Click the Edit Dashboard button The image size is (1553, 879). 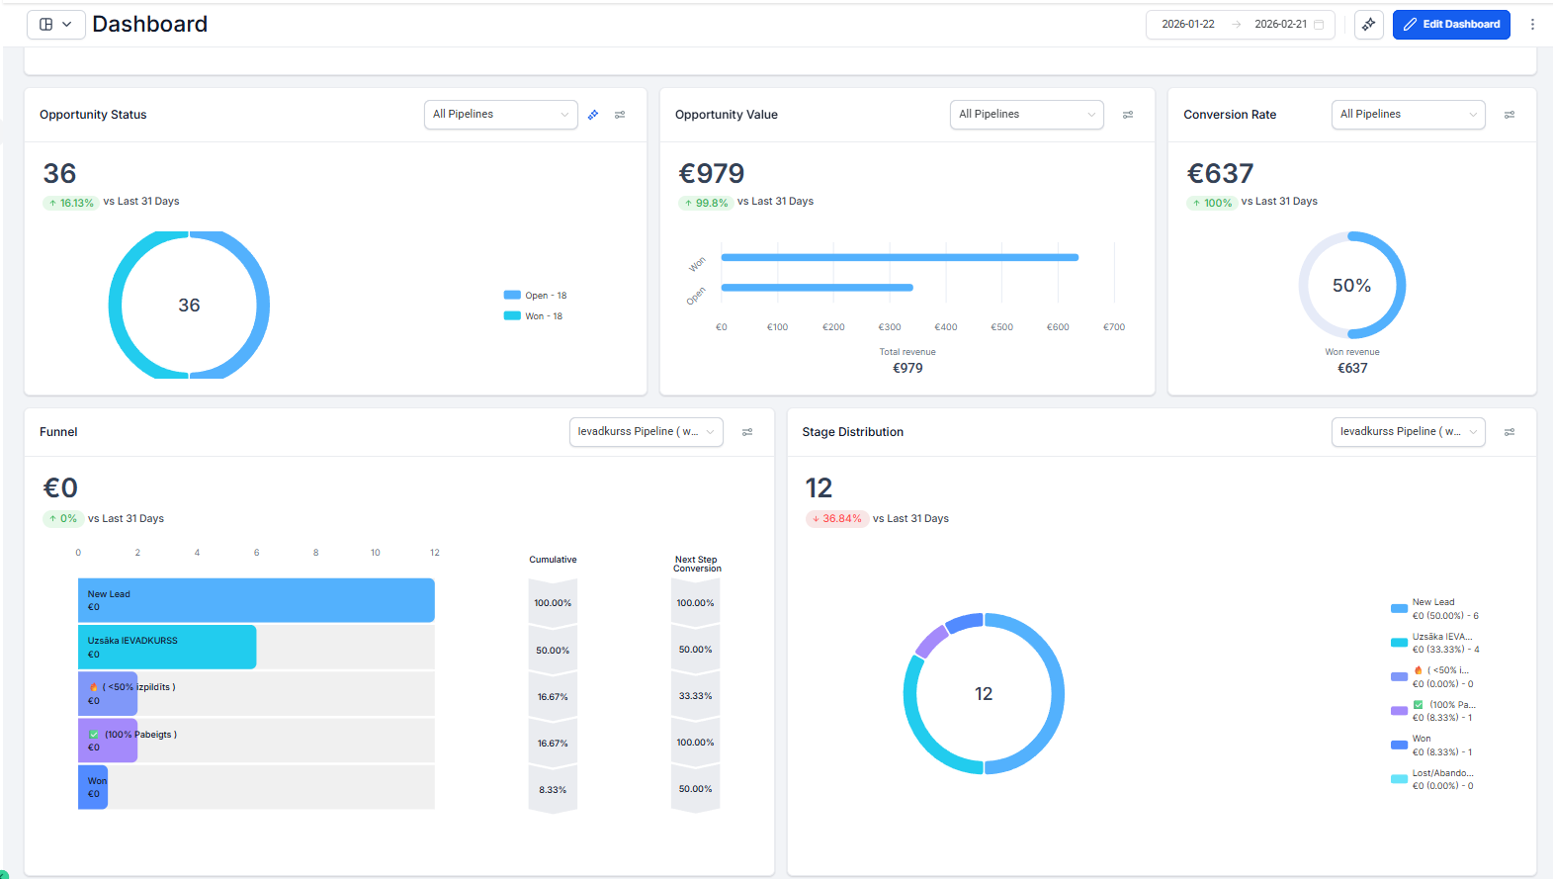click(x=1451, y=24)
